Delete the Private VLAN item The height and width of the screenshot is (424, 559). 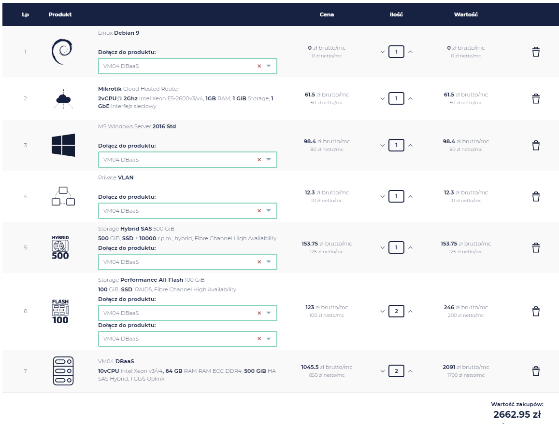[x=535, y=196]
